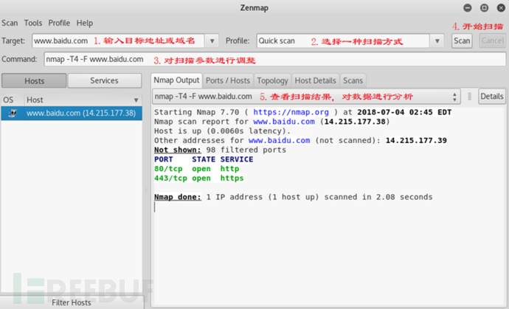This screenshot has height=309, width=509.
Task: Open the Help menu
Action: [85, 23]
